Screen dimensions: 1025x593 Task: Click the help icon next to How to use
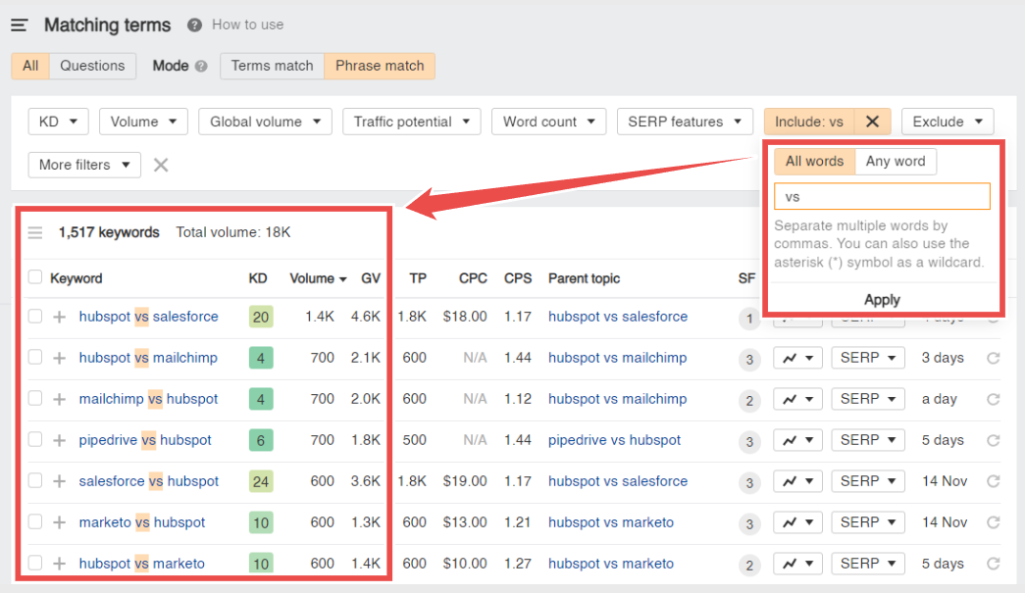(x=194, y=25)
